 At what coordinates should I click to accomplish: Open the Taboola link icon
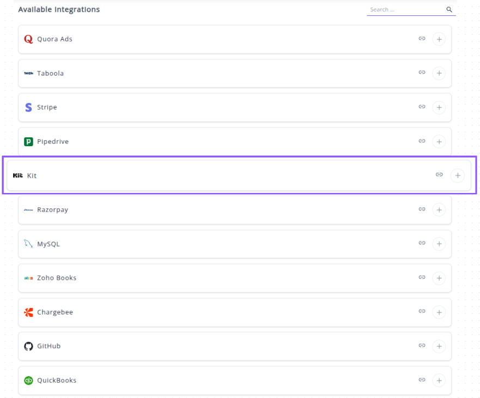click(422, 73)
